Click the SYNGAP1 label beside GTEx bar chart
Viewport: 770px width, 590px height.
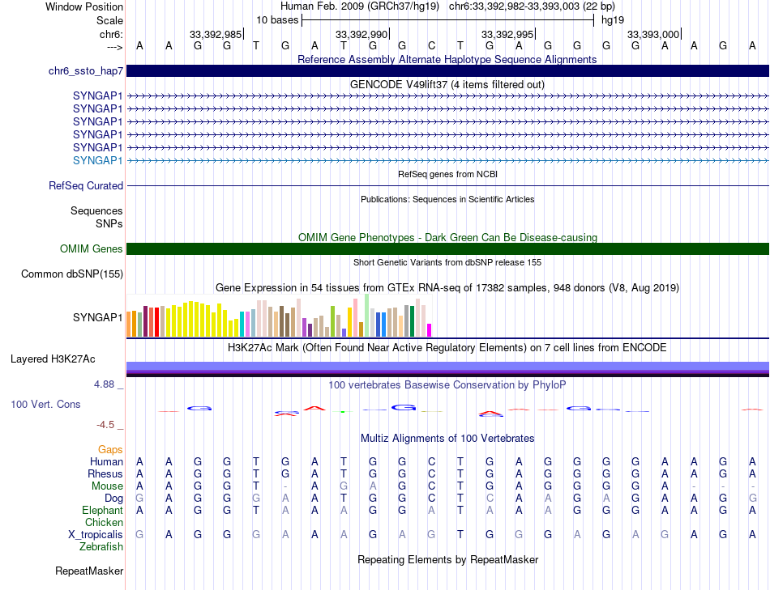pos(97,317)
